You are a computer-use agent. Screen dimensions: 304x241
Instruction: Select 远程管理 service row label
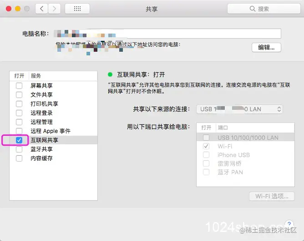point(41,122)
